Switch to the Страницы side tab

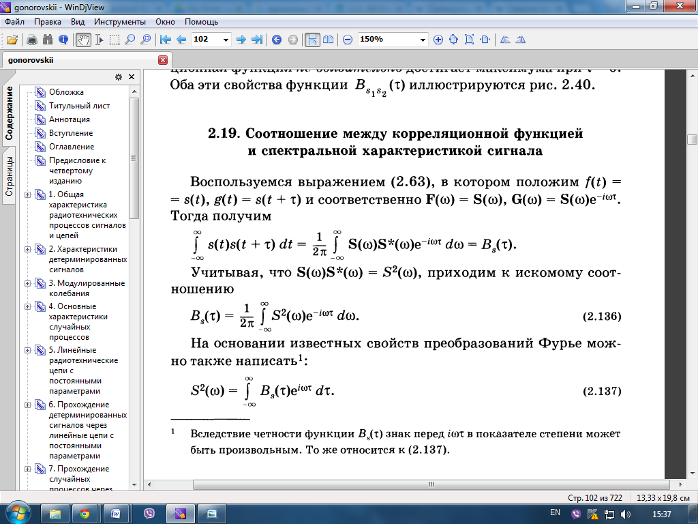[9, 176]
